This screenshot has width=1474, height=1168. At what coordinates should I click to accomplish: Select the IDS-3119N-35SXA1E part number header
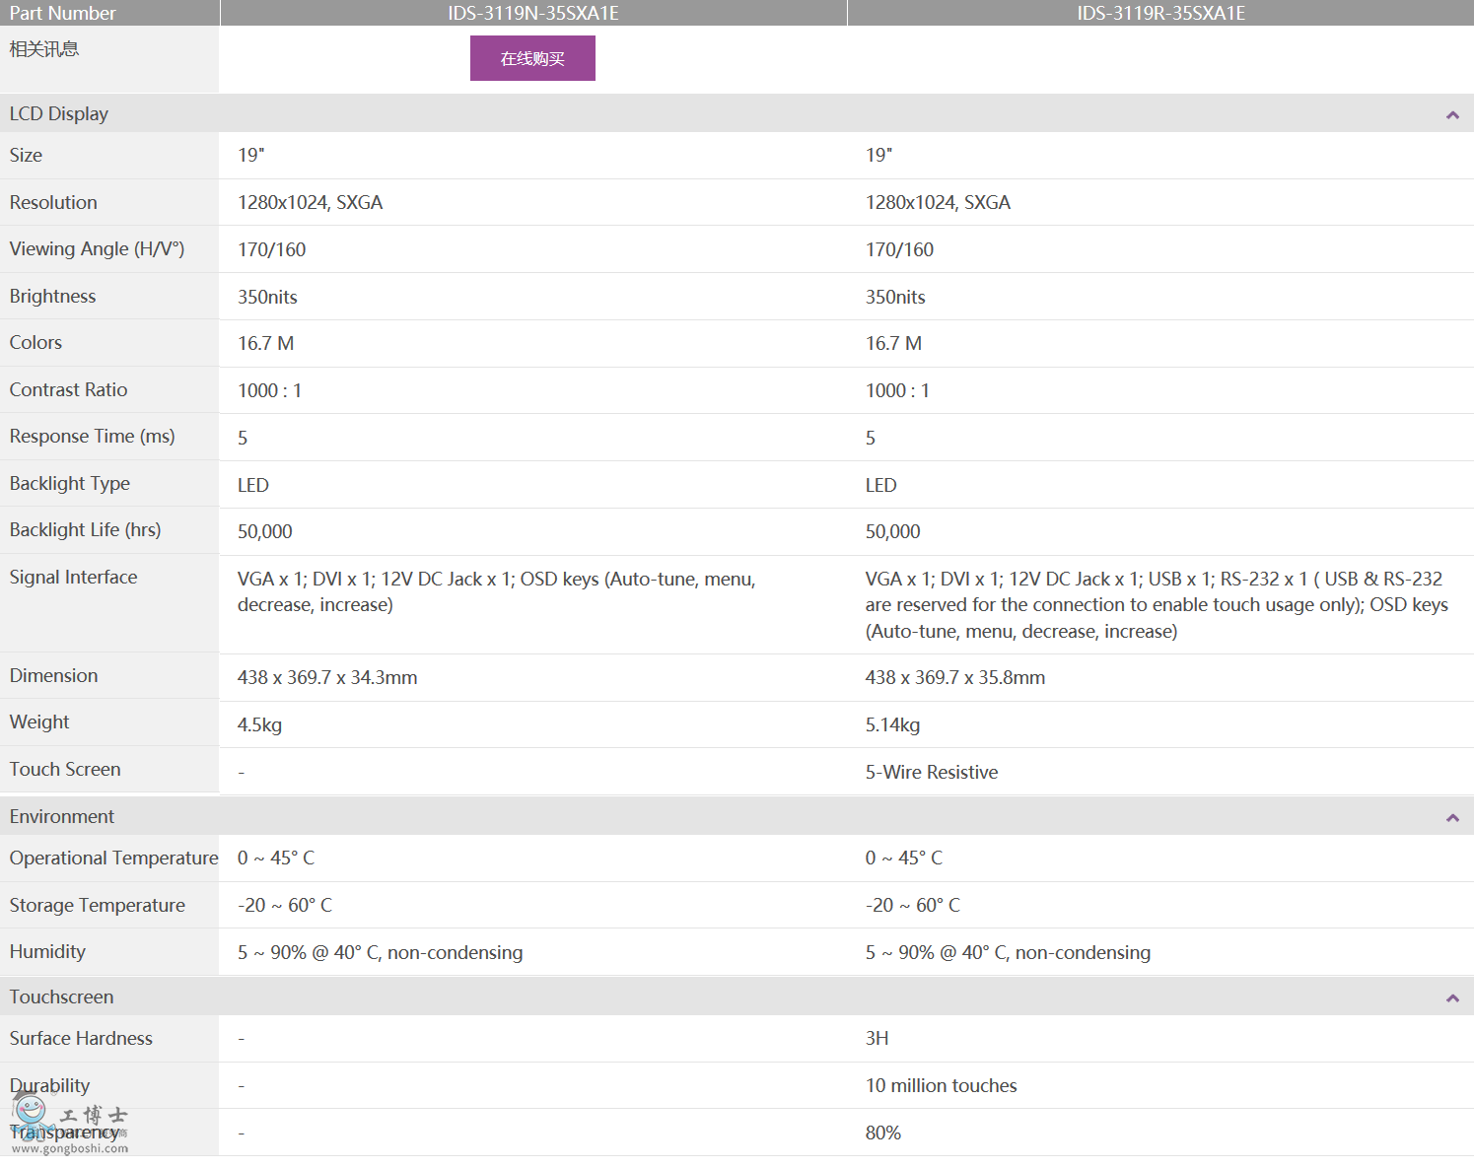pyautogui.click(x=532, y=13)
